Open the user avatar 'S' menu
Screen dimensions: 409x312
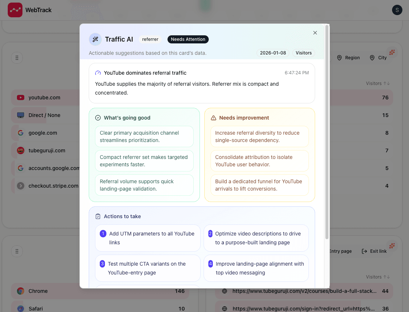pyautogui.click(x=397, y=10)
